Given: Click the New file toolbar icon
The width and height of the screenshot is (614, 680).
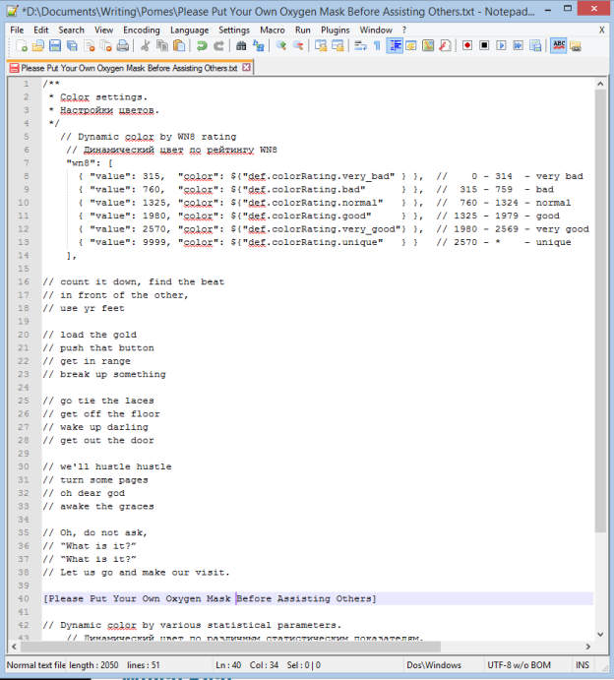Looking at the screenshot, I should (x=22, y=46).
